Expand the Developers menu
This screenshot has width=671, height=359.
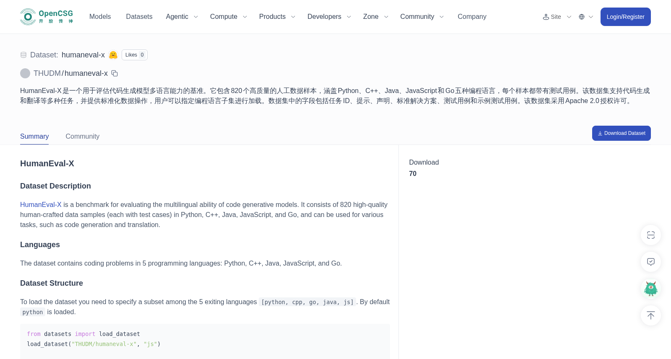point(329,17)
